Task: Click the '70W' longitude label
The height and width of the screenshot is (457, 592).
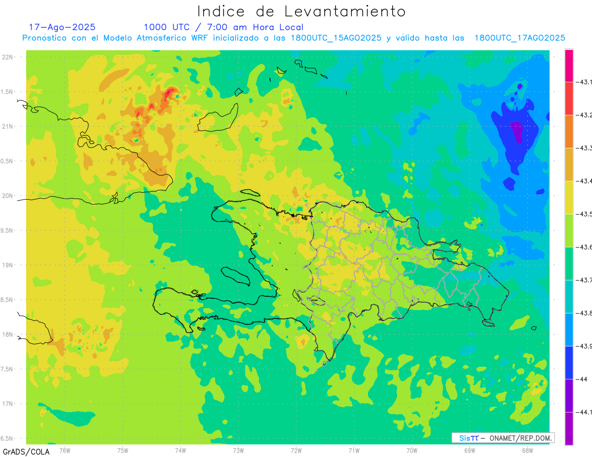Action: (x=412, y=450)
